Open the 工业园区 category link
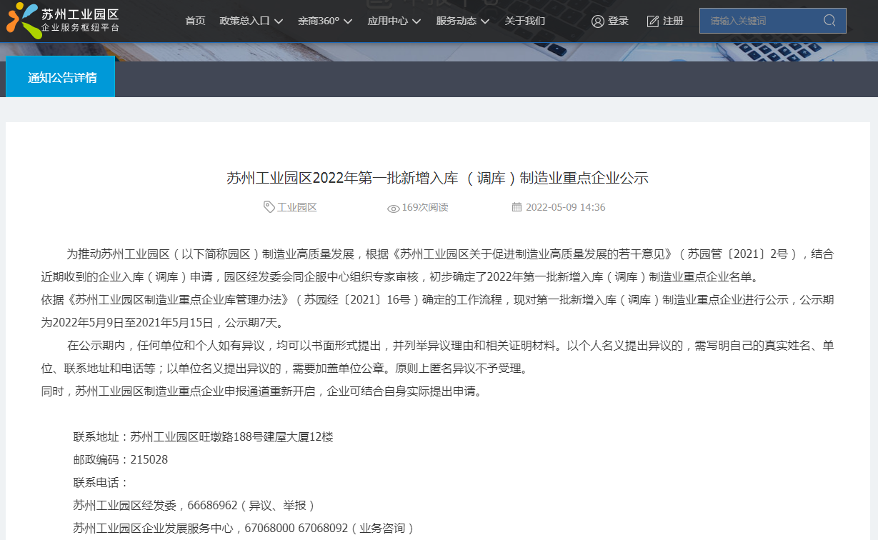 click(296, 207)
